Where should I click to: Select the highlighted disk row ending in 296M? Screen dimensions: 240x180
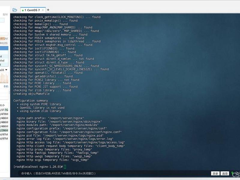[4, 130]
